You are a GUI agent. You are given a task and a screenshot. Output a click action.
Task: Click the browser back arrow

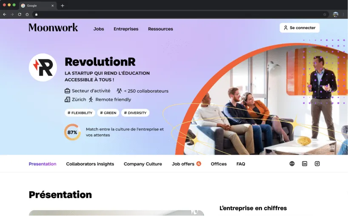coord(4,14)
